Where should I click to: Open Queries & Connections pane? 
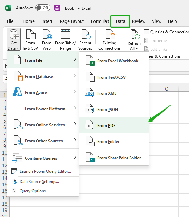click(166, 32)
